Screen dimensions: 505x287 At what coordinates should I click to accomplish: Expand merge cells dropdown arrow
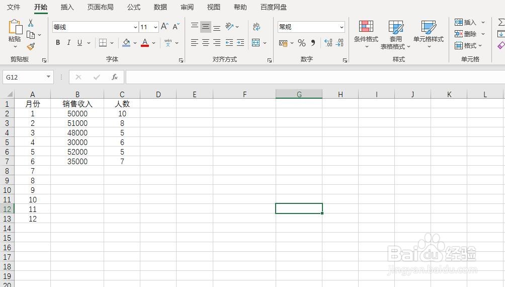pos(265,43)
